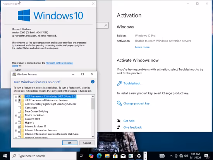Open the notification center icon
Screen dimensions: 213x160
(x=206, y=156)
